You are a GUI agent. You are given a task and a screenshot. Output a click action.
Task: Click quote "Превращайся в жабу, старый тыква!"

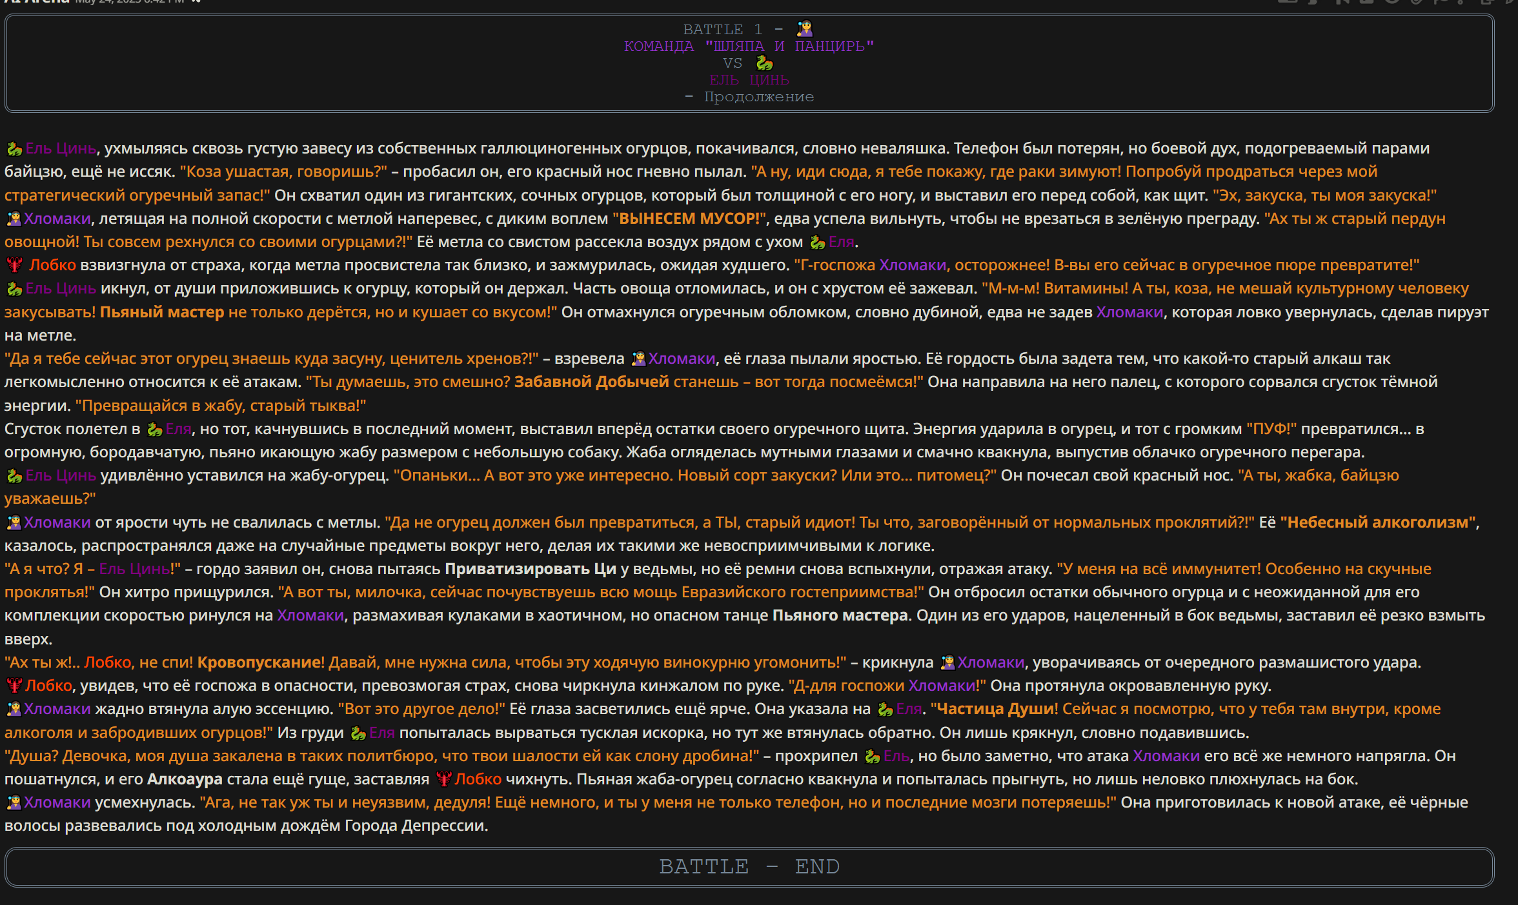221,406
